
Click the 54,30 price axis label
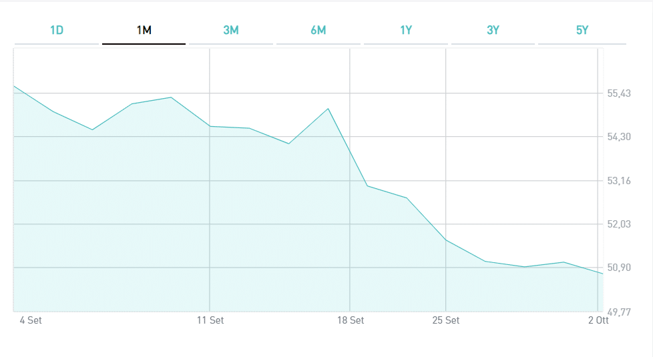pos(619,137)
